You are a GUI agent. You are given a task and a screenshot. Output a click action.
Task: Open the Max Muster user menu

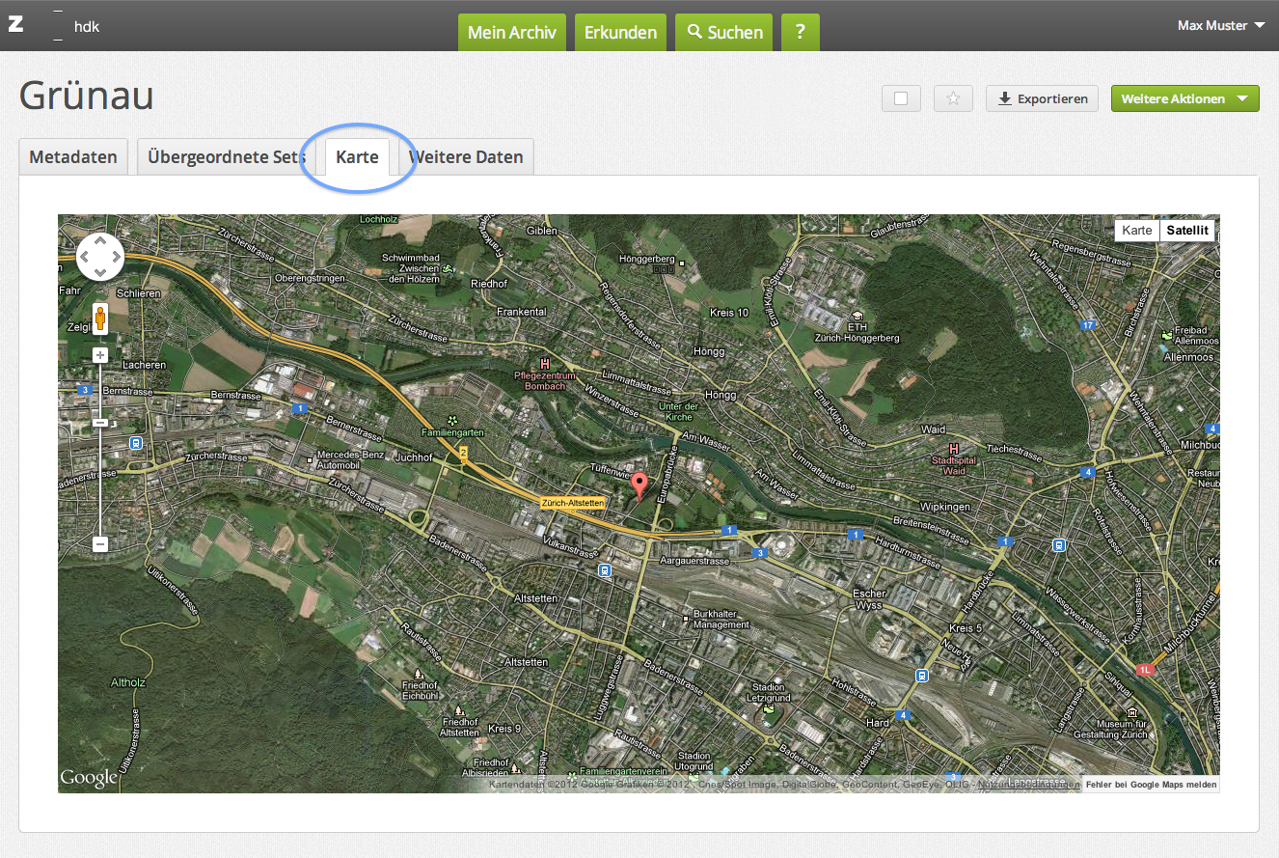click(1220, 25)
